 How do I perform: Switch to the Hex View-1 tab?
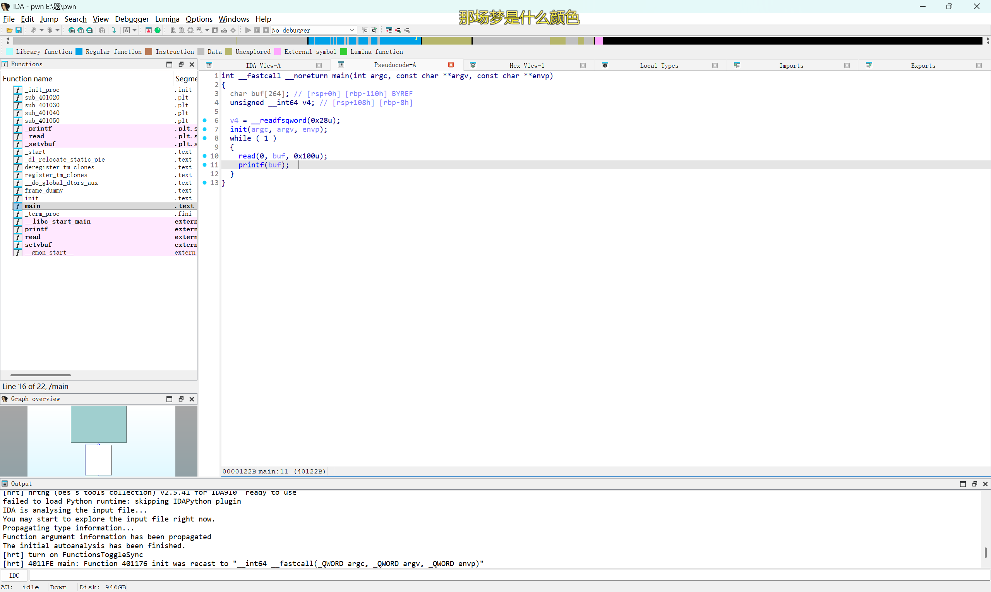click(527, 65)
